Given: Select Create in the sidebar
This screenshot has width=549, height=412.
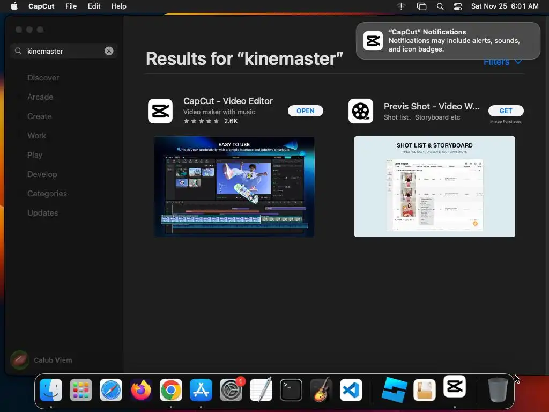Looking at the screenshot, I should [x=39, y=116].
